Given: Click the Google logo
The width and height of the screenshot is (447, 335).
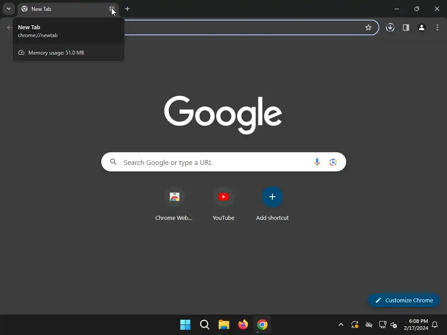Looking at the screenshot, I should (223, 115).
